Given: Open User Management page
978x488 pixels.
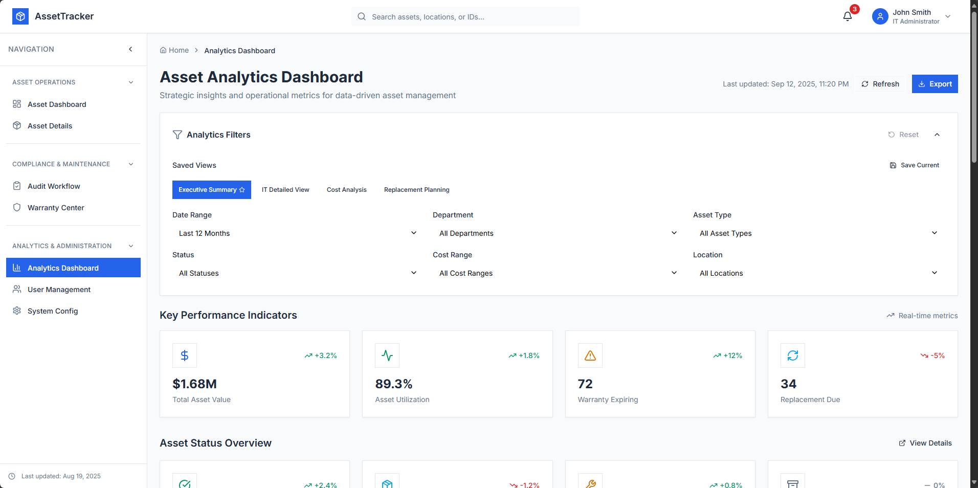Looking at the screenshot, I should coord(73,290).
